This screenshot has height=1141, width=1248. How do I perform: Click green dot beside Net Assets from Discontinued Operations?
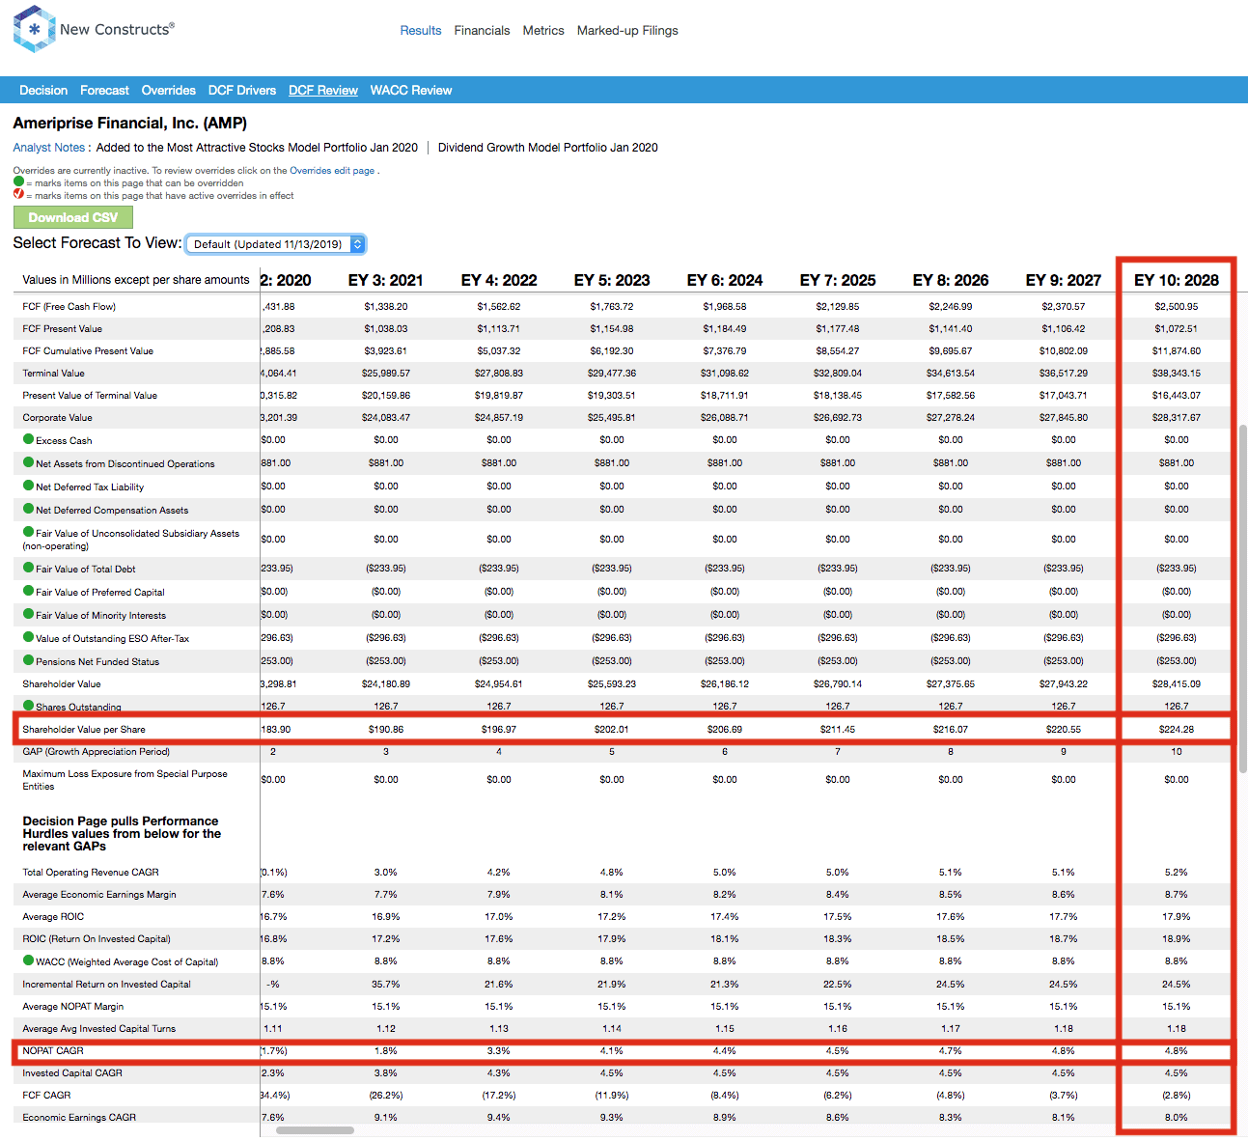pyautogui.click(x=28, y=462)
